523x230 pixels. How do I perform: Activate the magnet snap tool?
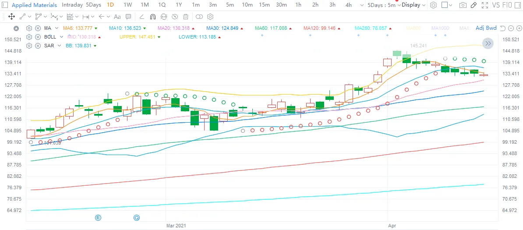[x=153, y=17]
